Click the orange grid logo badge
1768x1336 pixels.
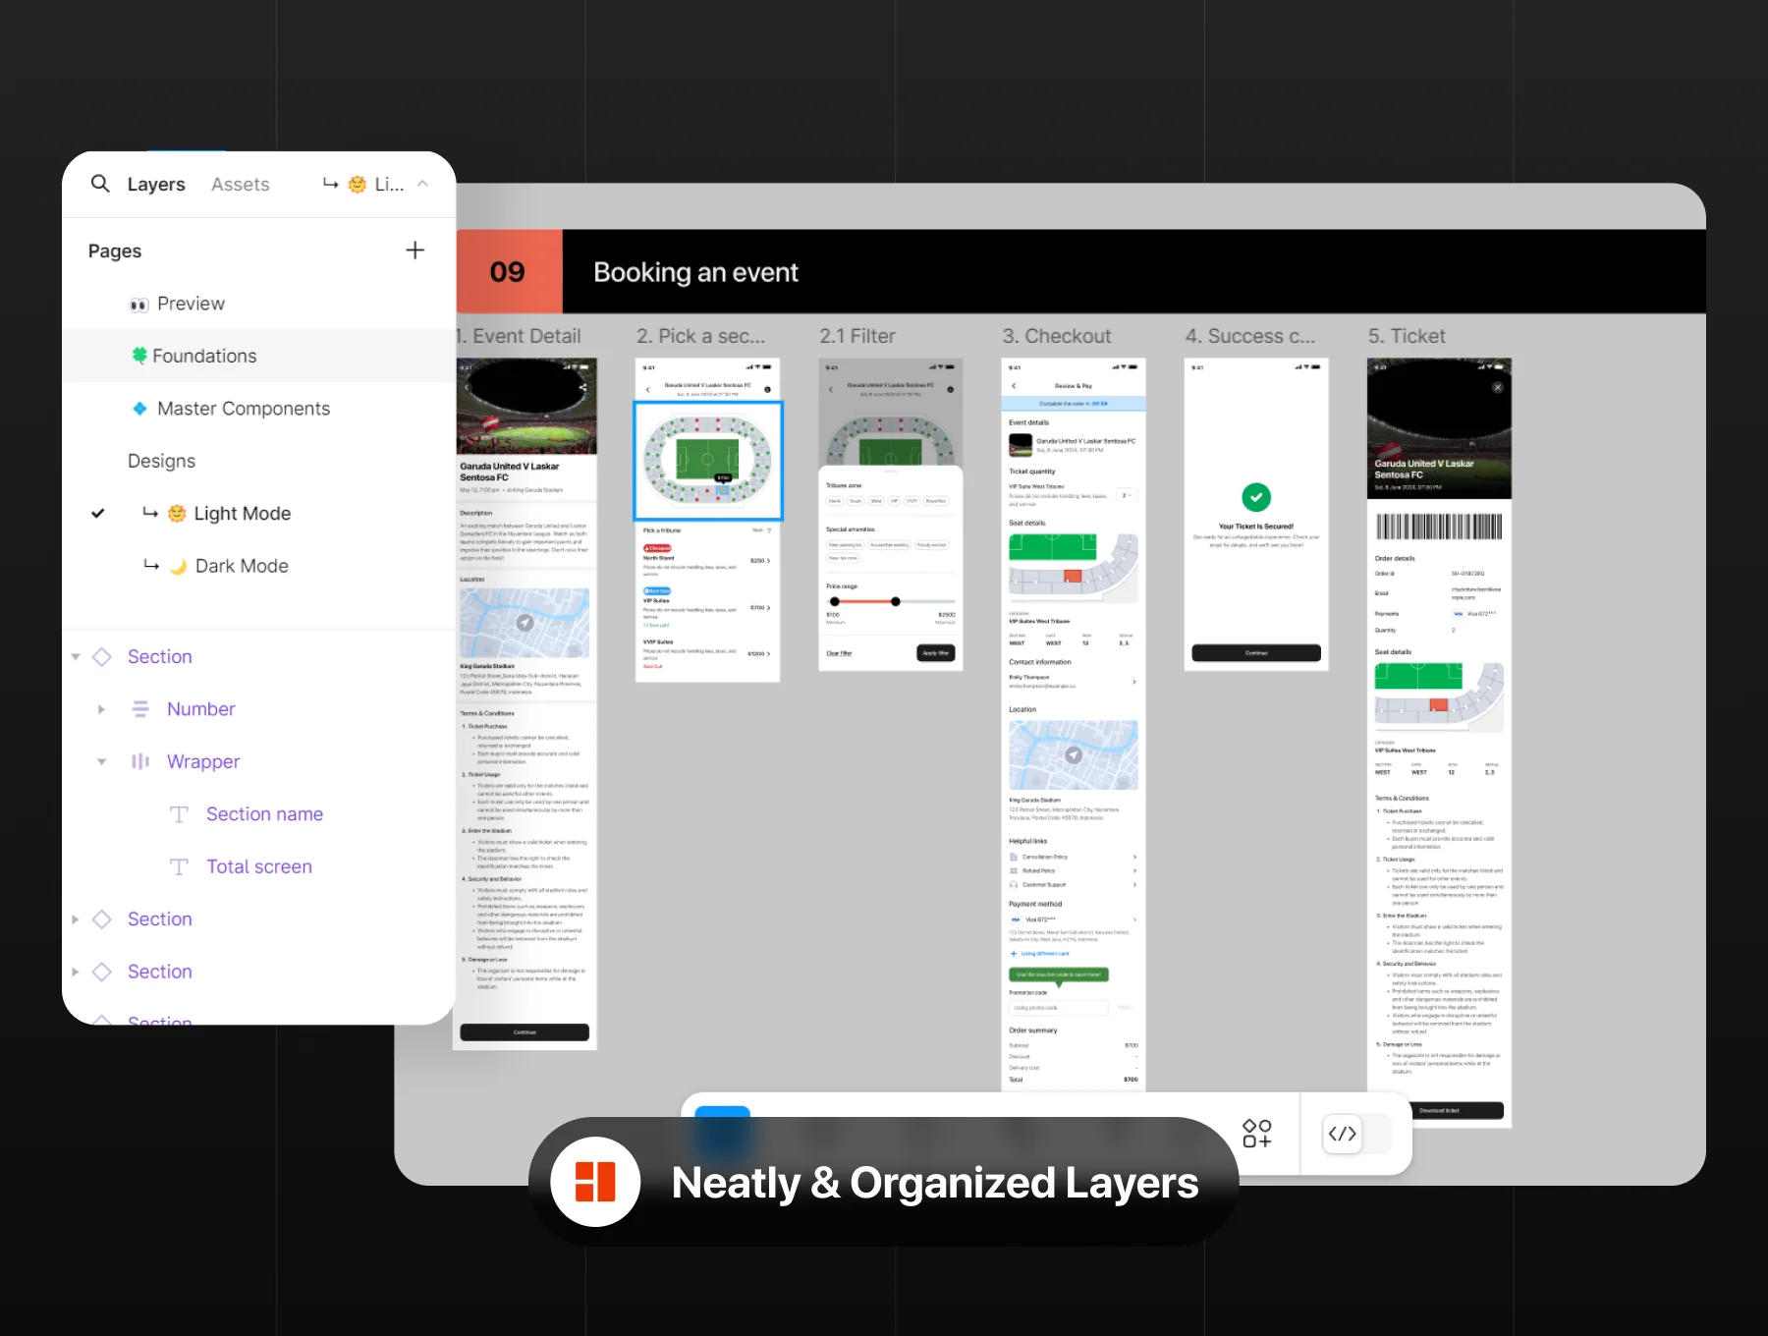coord(595,1182)
